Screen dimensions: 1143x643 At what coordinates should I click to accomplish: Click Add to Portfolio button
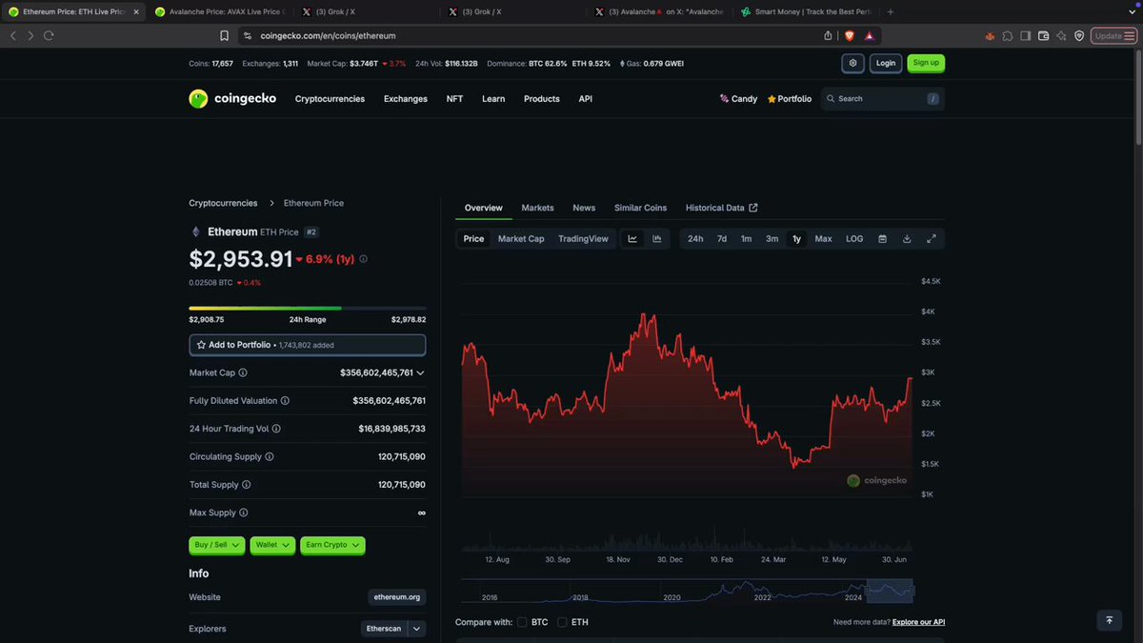coord(308,345)
